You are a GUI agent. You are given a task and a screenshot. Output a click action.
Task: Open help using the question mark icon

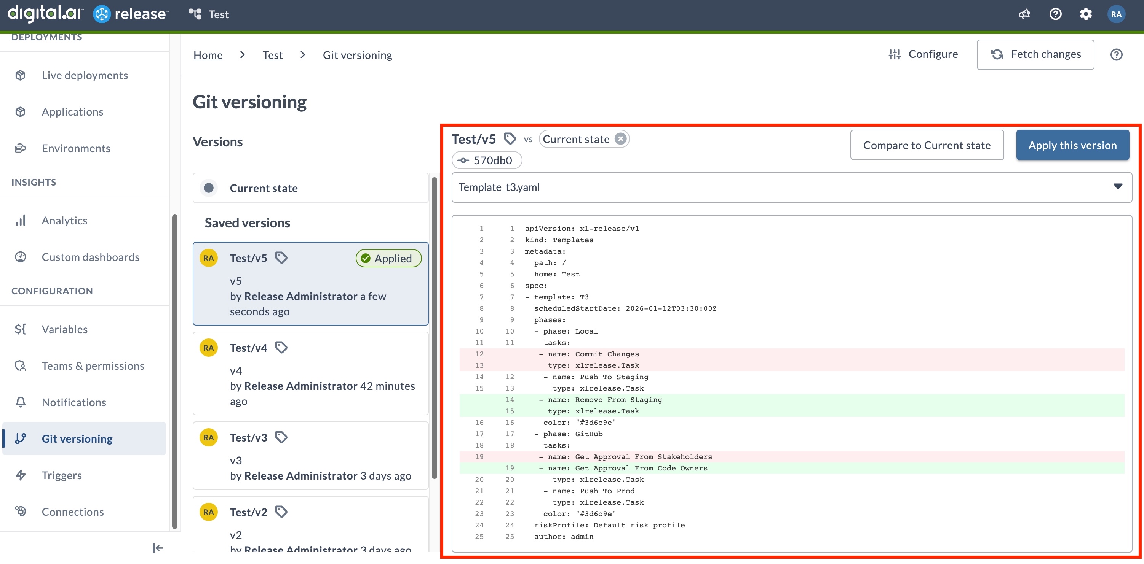click(1056, 14)
